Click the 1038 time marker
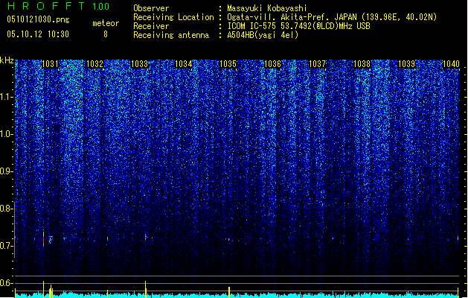Viewport: 468px width, 298px height. click(362, 64)
